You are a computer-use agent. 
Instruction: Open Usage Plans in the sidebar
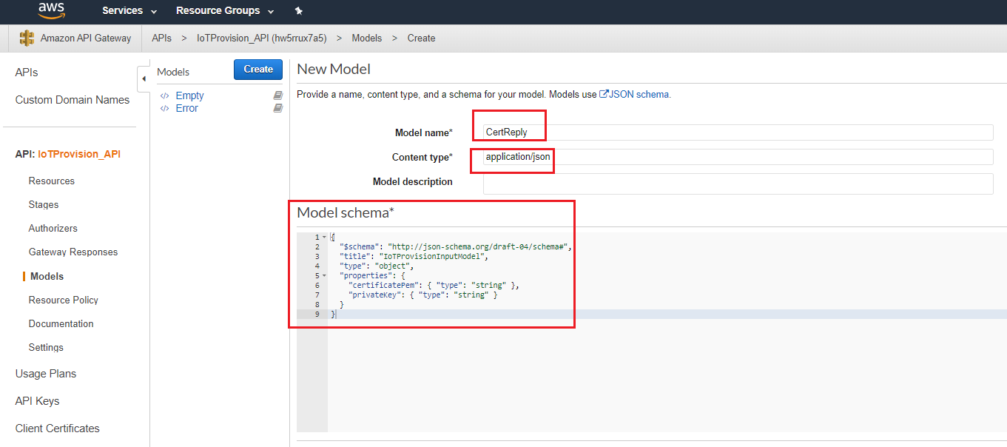(x=46, y=374)
